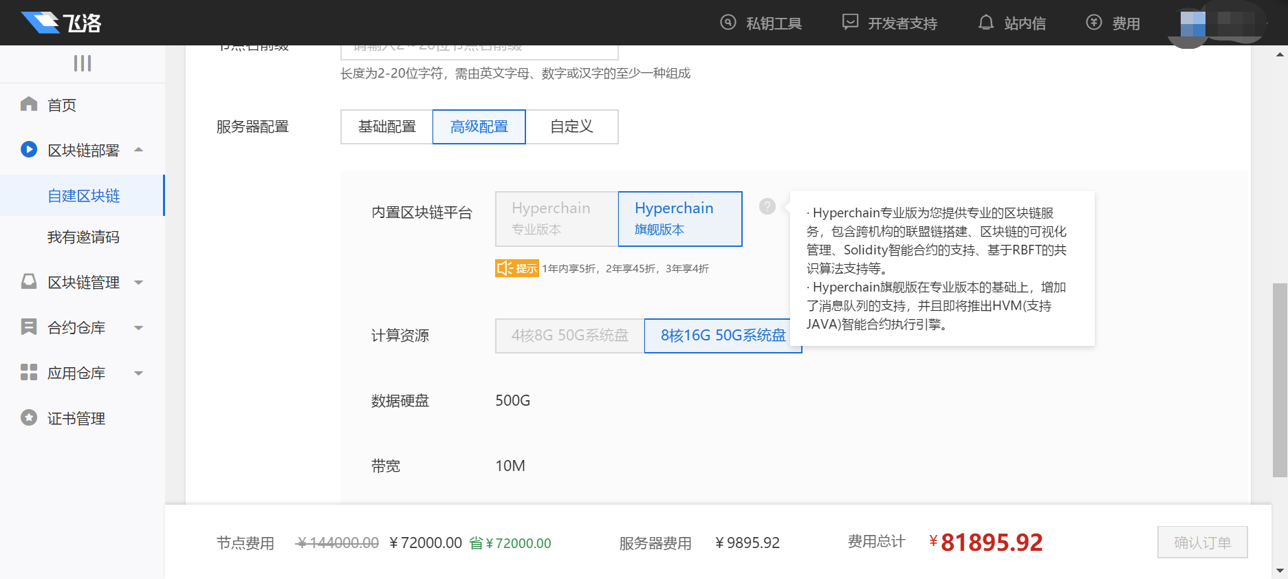Viewport: 1288px width, 579px height.
Task: Click the 10M bandwidth value
Action: click(510, 466)
